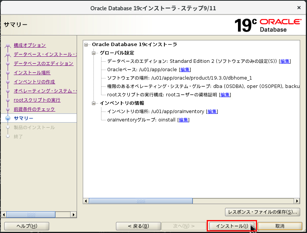Edit the oraInventoryグループ setting
This screenshot has width=307, height=233.
click(x=183, y=120)
